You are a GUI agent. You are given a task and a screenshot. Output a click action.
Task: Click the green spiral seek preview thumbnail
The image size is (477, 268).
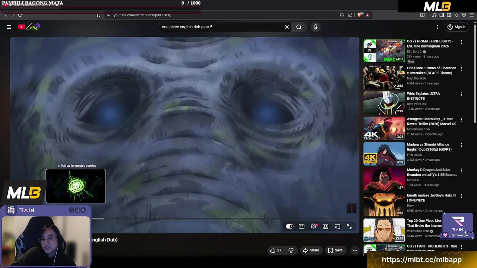(76, 186)
